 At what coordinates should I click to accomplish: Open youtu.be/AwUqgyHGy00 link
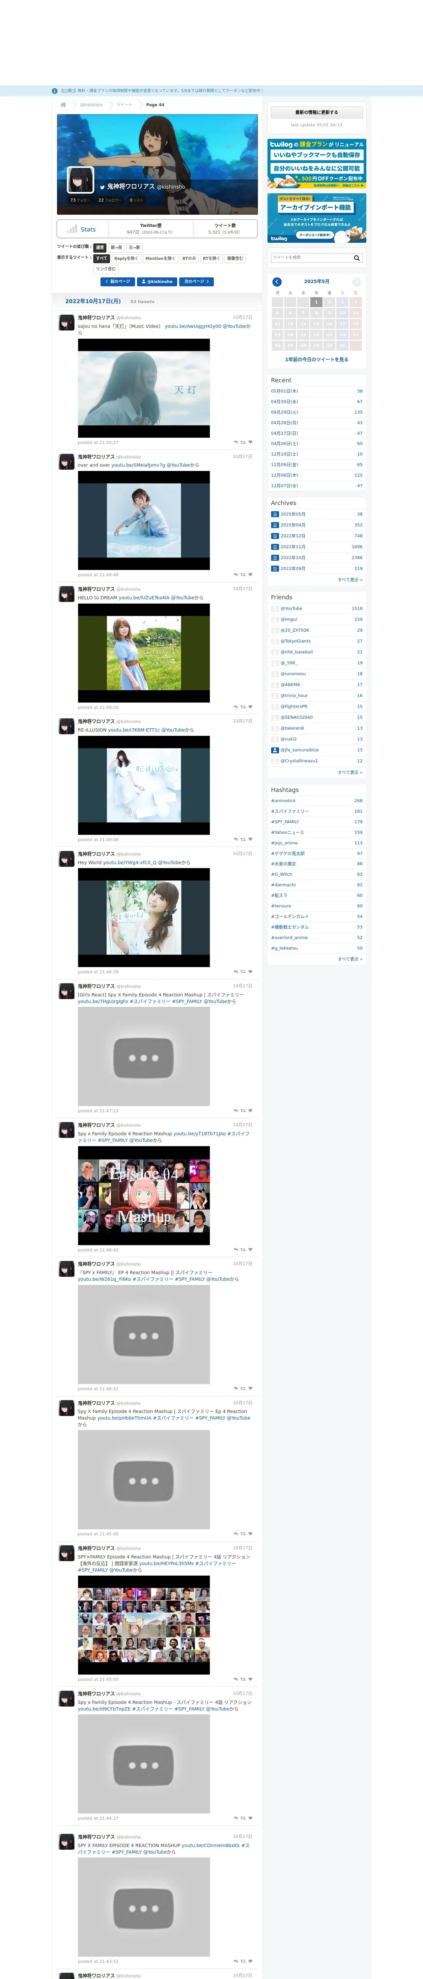193,326
